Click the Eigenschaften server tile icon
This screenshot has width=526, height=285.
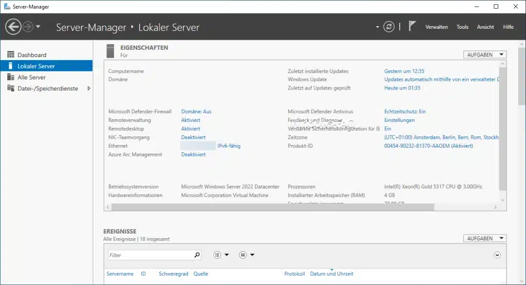110,51
